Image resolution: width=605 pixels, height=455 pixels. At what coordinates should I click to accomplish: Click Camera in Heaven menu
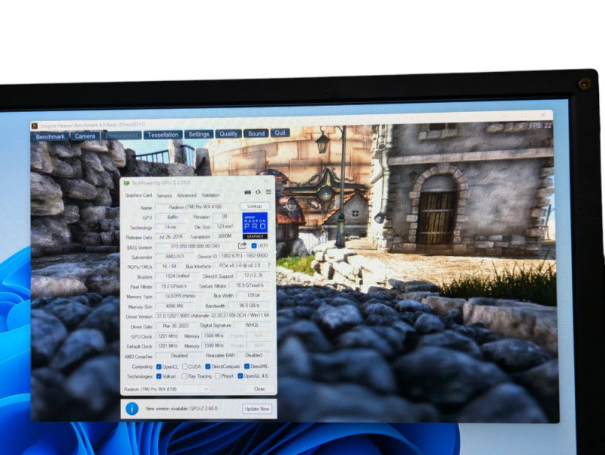(85, 136)
